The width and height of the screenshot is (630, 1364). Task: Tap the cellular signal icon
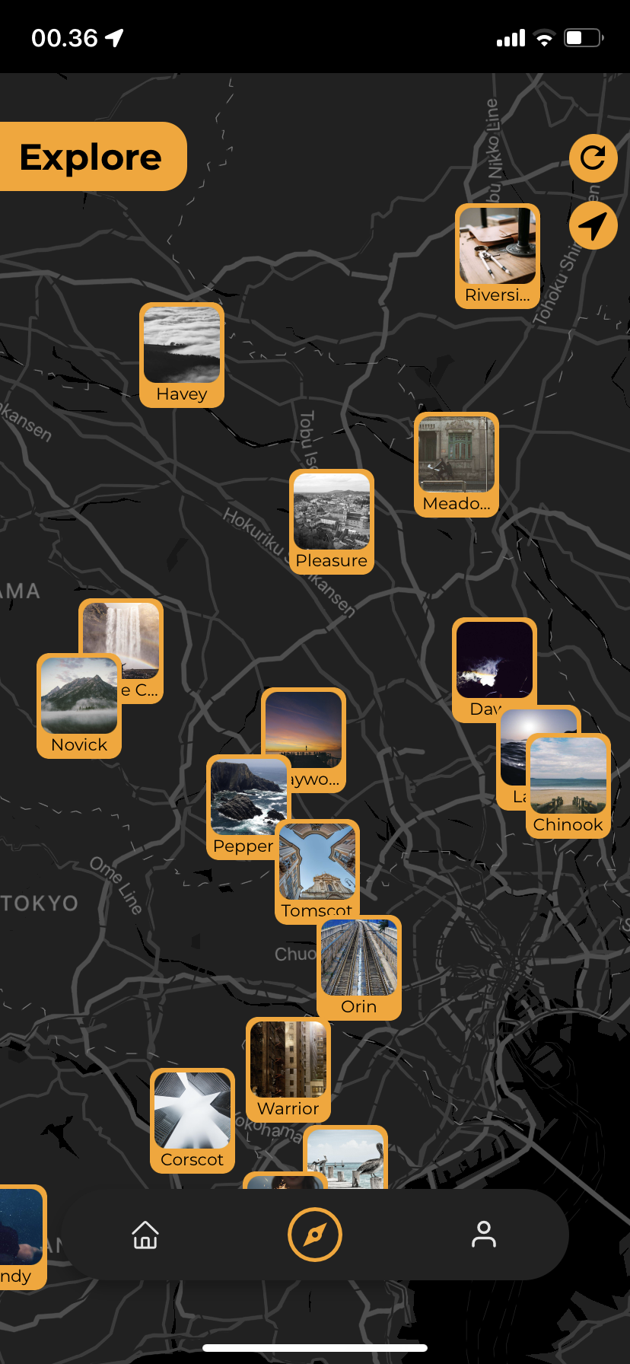[511, 38]
